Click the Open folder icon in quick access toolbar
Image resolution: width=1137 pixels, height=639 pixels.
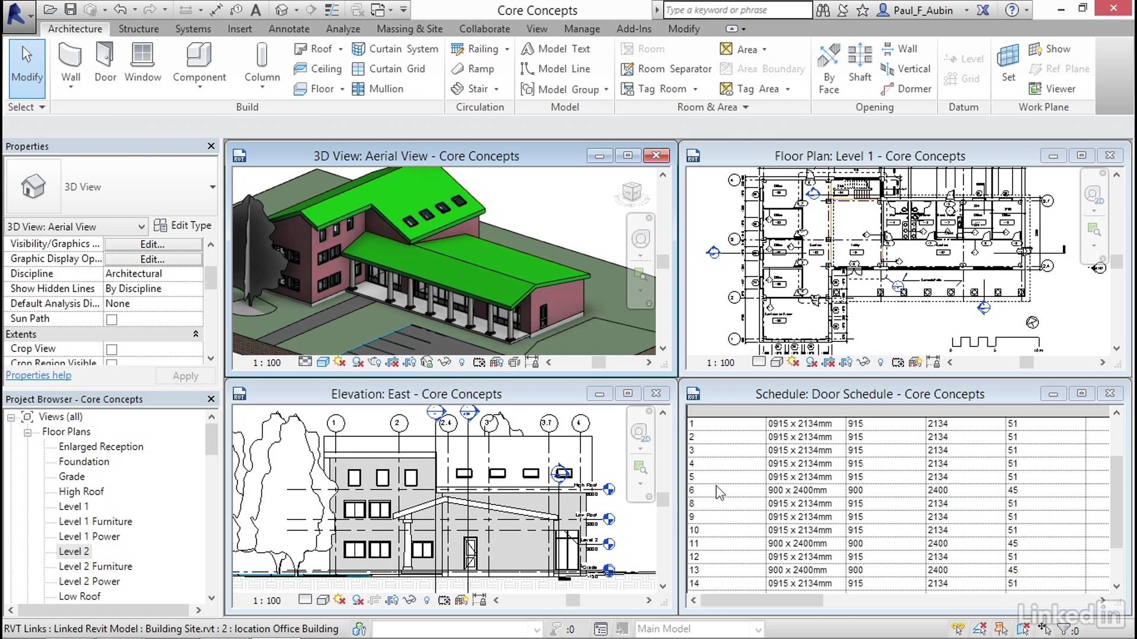[x=50, y=9]
